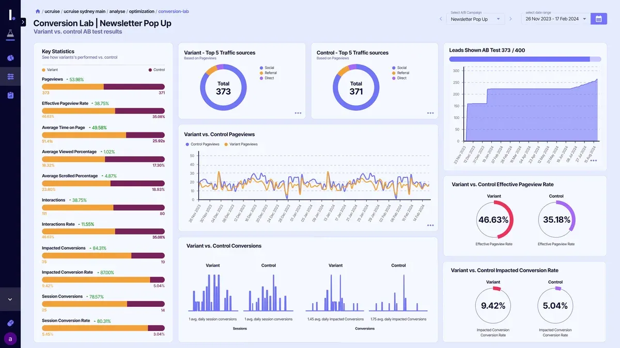Click the Leads Shown progress bar

[525, 59]
